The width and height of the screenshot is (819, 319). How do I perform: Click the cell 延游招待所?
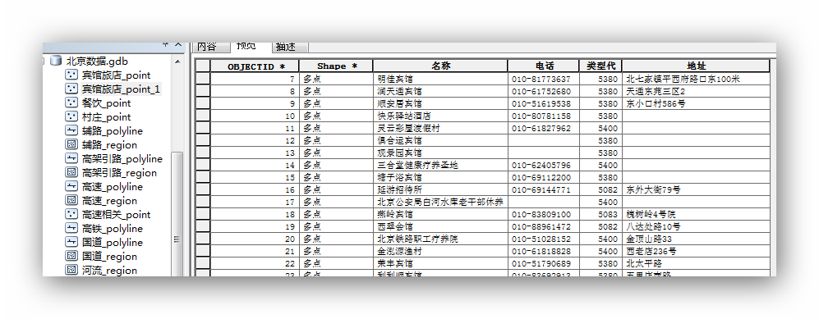coord(440,189)
